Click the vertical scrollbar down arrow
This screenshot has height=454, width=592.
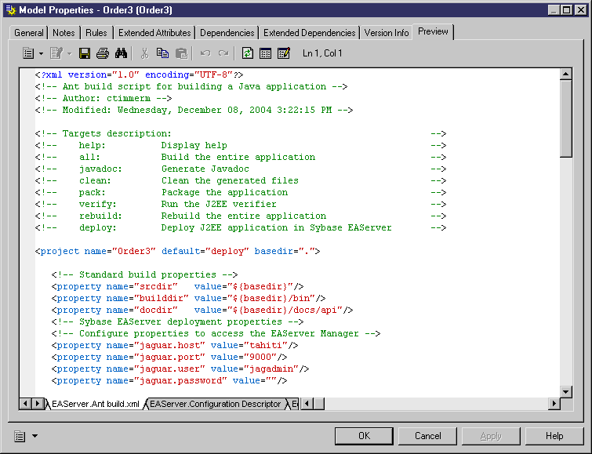[x=566, y=391]
